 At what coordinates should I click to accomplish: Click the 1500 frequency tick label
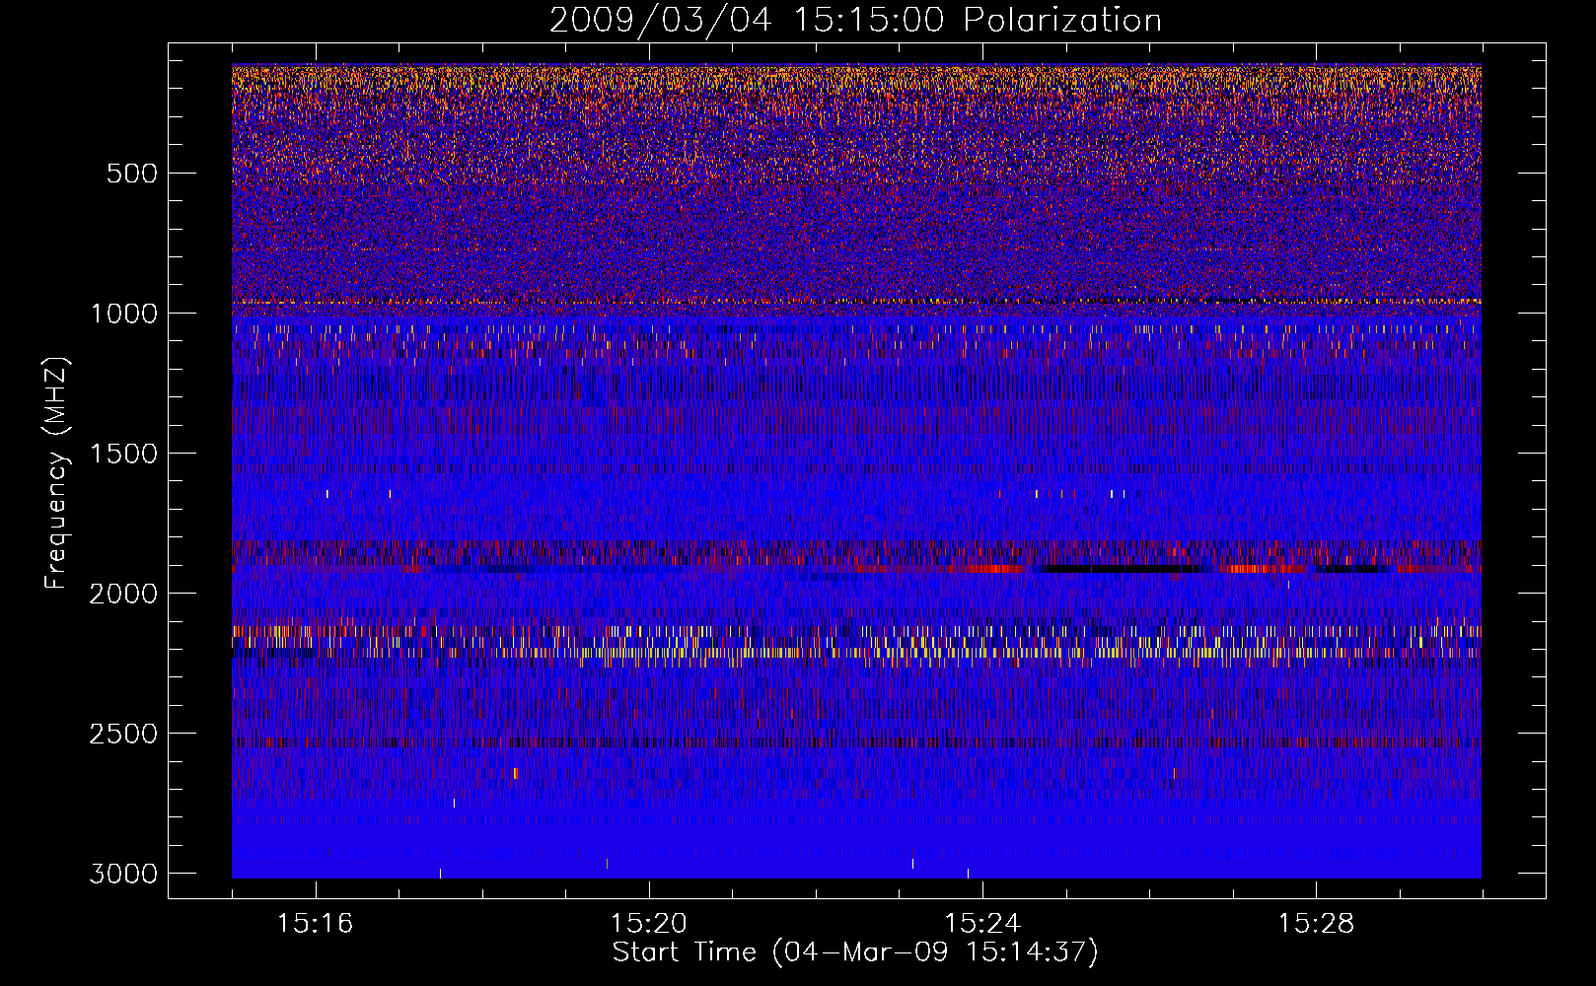click(123, 454)
